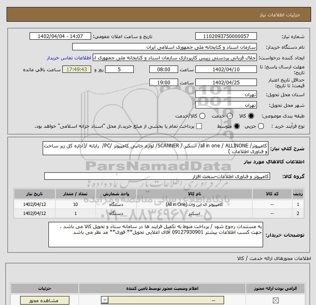Click the جزئیات column header in licenses table

pyautogui.click(x=45, y=289)
